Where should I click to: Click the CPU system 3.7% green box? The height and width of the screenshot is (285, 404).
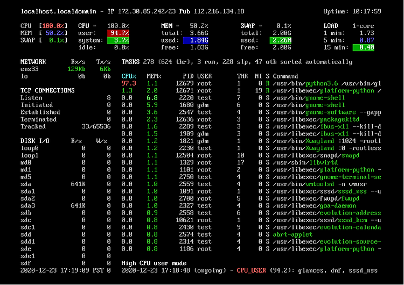coord(118,40)
